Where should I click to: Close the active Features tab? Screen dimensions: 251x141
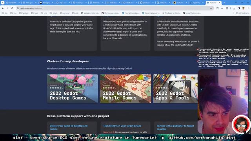(x=220, y=3)
